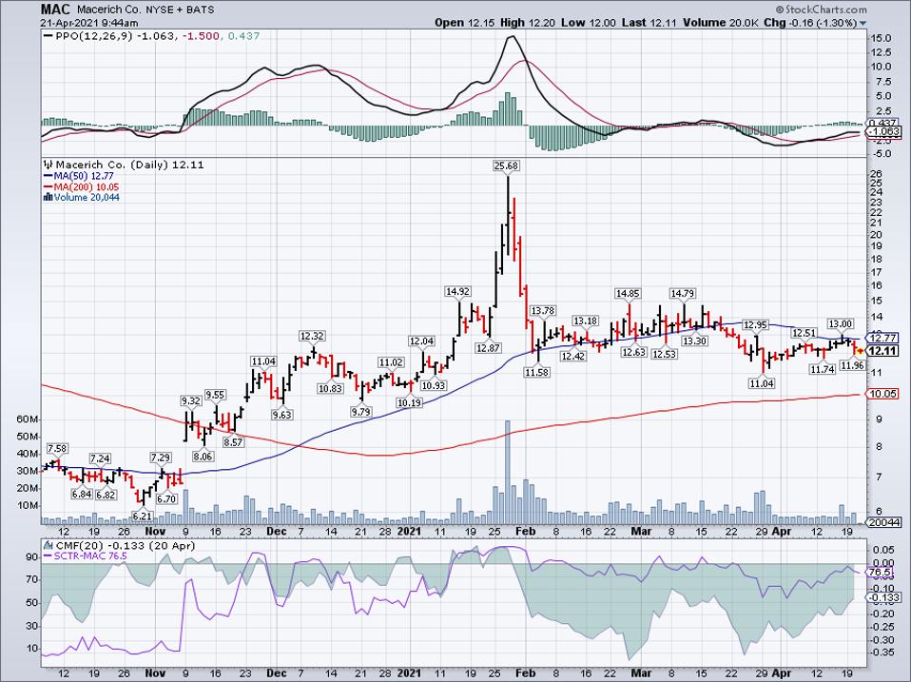This screenshot has height=682, width=911.
Task: Click the SCTR-MAC 76.5 legend text
Action: [x=90, y=556]
